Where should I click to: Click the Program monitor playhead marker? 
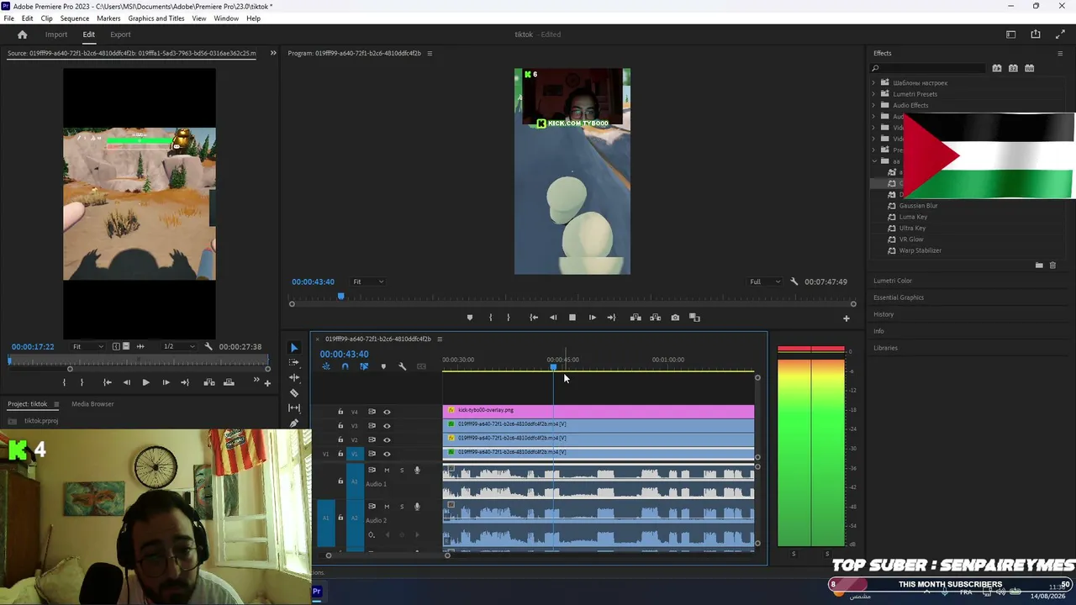tap(340, 296)
